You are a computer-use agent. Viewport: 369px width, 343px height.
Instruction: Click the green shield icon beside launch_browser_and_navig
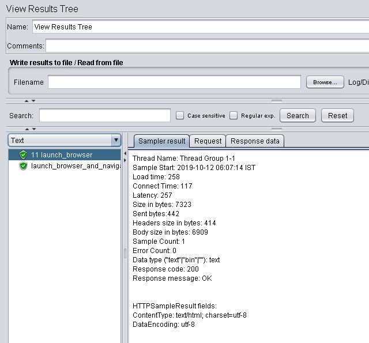click(x=23, y=166)
